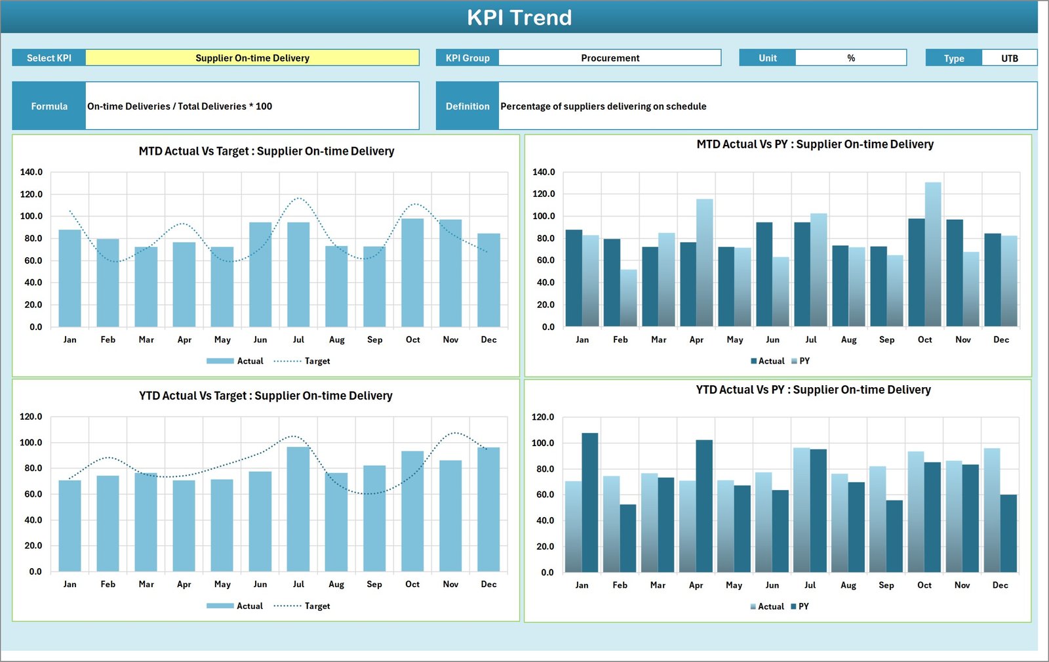Select the Formula text box
1049x662 pixels.
pos(252,106)
